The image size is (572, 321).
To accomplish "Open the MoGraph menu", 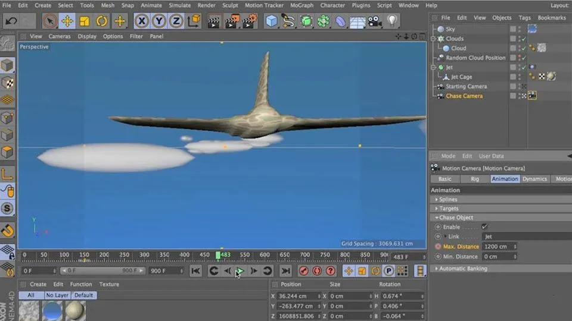I will point(302,5).
